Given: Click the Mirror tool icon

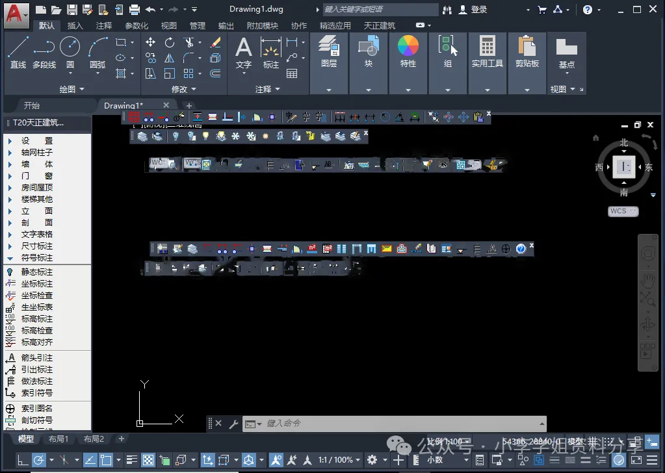Looking at the screenshot, I should tap(169, 58).
